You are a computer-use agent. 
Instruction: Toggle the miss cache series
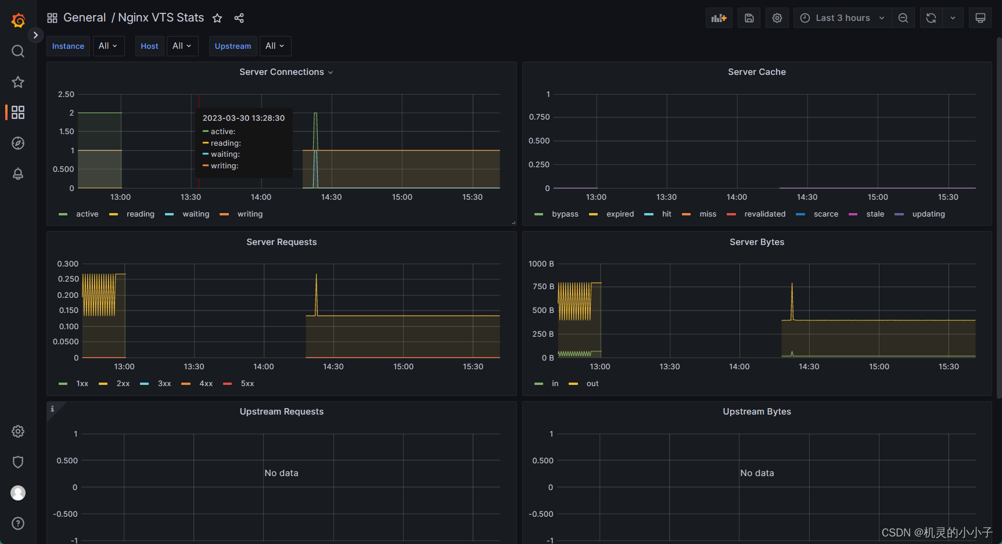(708, 214)
